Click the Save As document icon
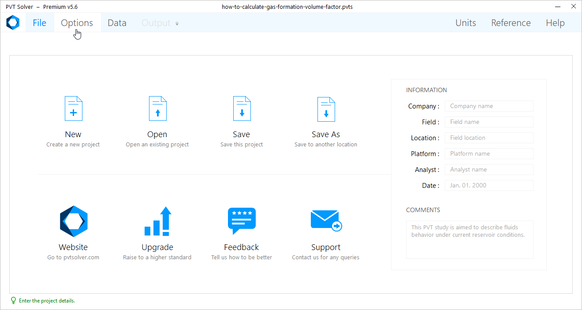The height and width of the screenshot is (310, 582). [326, 108]
